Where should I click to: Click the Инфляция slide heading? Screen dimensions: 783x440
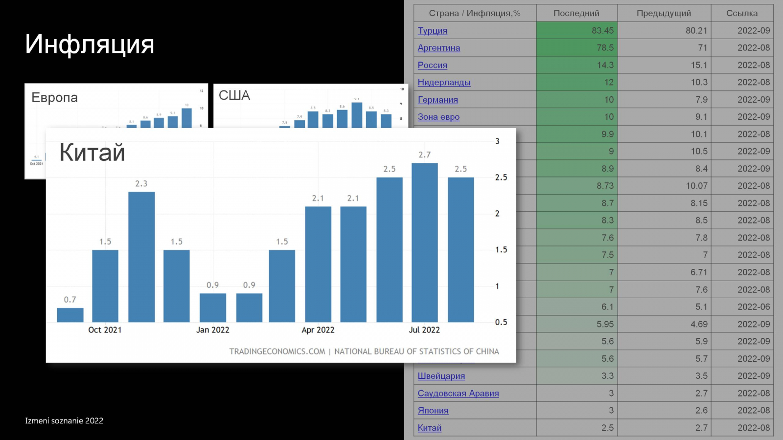click(x=90, y=44)
